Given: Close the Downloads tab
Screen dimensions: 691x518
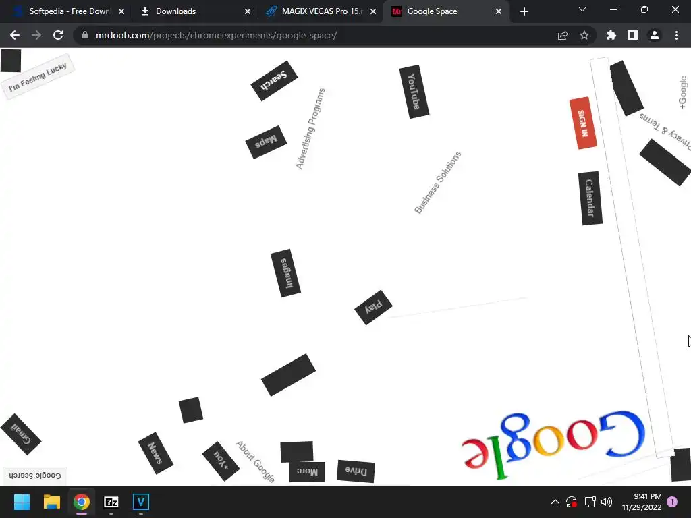Looking at the screenshot, I should (x=248, y=11).
